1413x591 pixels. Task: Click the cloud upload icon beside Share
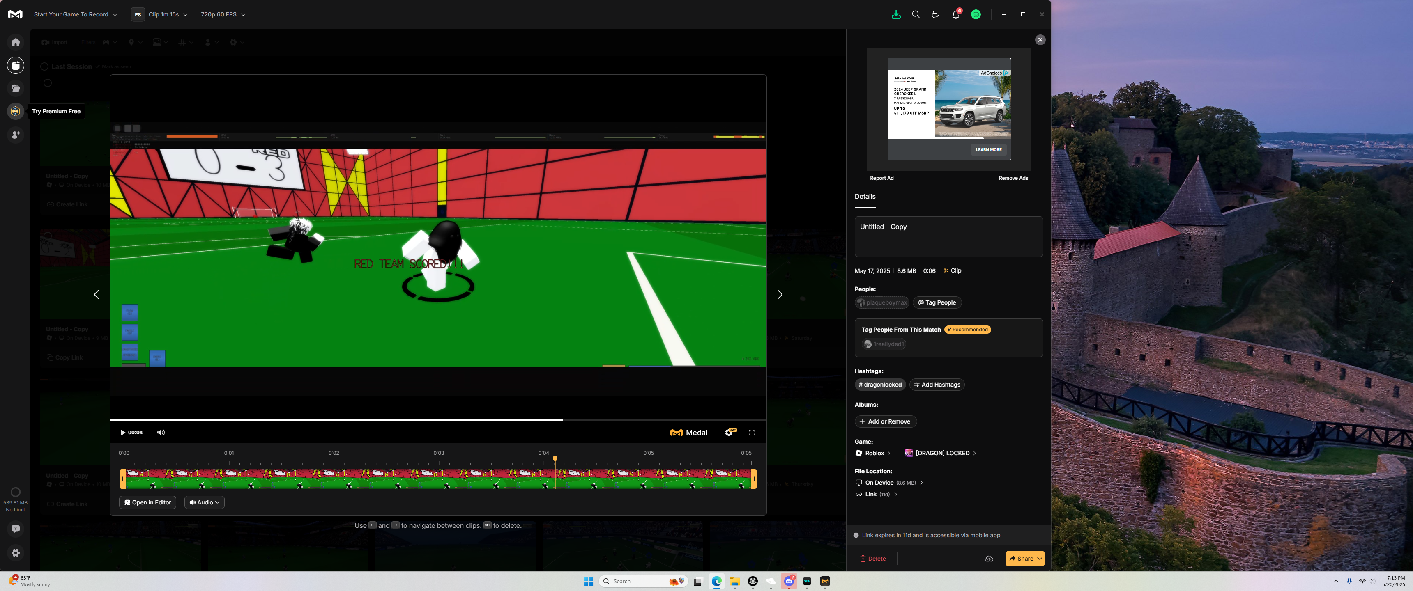(x=989, y=559)
